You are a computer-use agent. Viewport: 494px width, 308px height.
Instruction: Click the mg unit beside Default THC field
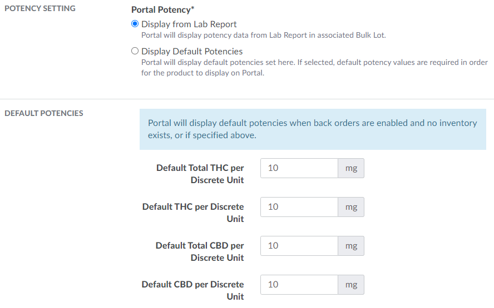(351, 207)
